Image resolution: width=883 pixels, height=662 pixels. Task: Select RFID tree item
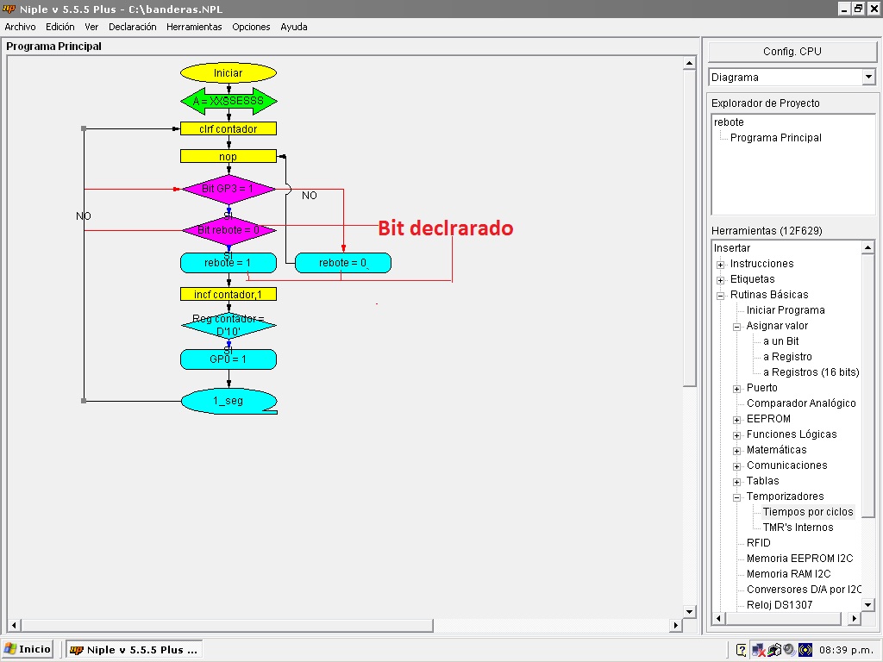[758, 543]
